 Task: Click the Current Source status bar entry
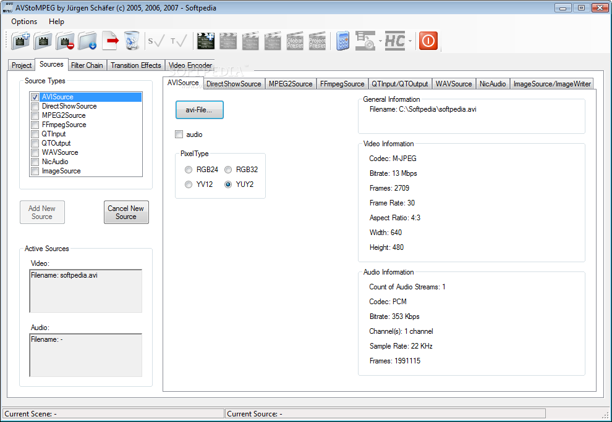(x=385, y=414)
